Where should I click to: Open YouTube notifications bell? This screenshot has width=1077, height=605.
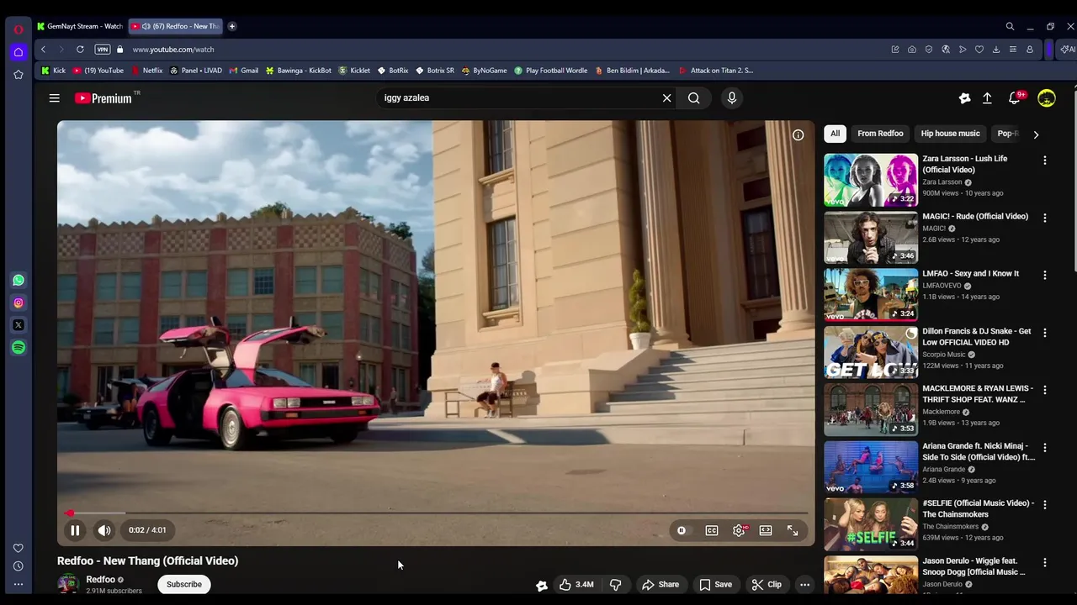click(1016, 98)
